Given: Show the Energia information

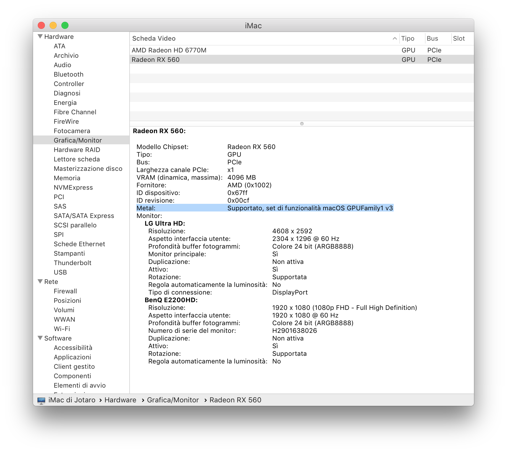Looking at the screenshot, I should tap(65, 103).
